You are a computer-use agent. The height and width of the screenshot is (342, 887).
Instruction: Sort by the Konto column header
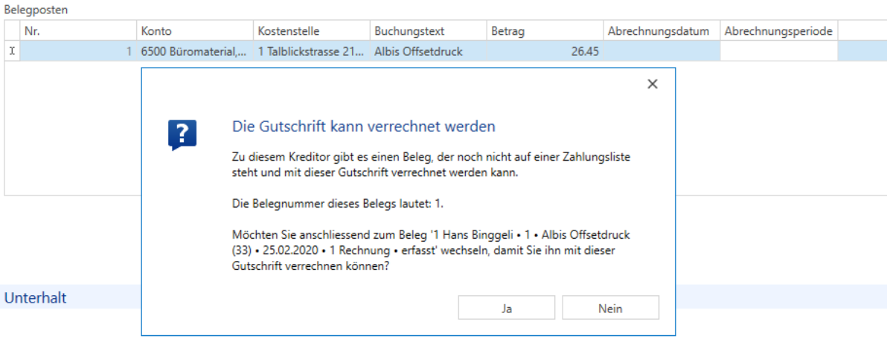195,31
